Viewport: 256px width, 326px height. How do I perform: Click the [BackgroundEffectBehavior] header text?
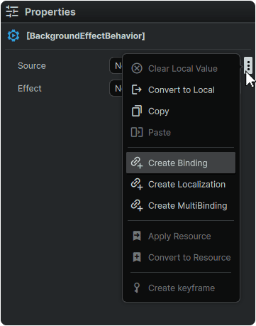(x=86, y=36)
